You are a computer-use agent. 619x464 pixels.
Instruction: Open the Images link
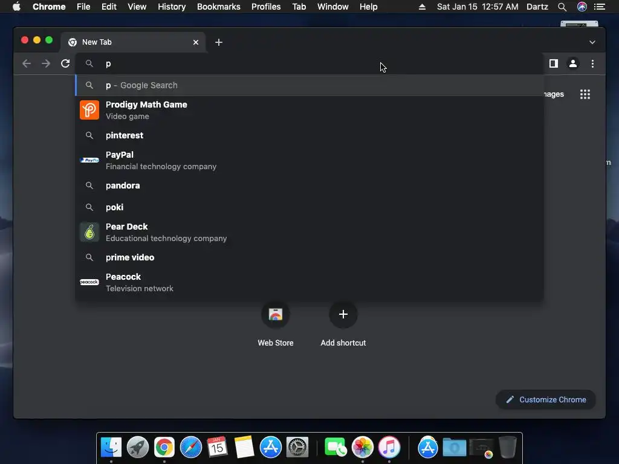coord(553,94)
